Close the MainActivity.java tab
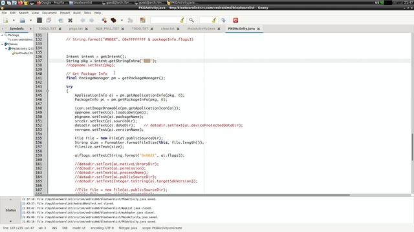This screenshot has height=232, width=414. click(219, 28)
